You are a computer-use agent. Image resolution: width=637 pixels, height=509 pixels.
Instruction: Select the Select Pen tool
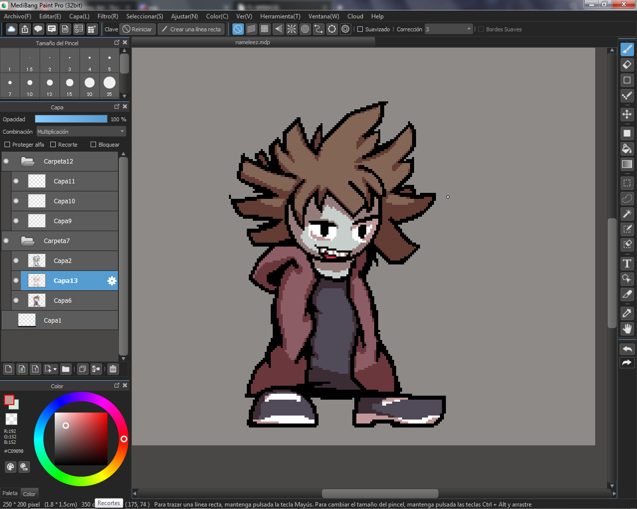click(627, 229)
